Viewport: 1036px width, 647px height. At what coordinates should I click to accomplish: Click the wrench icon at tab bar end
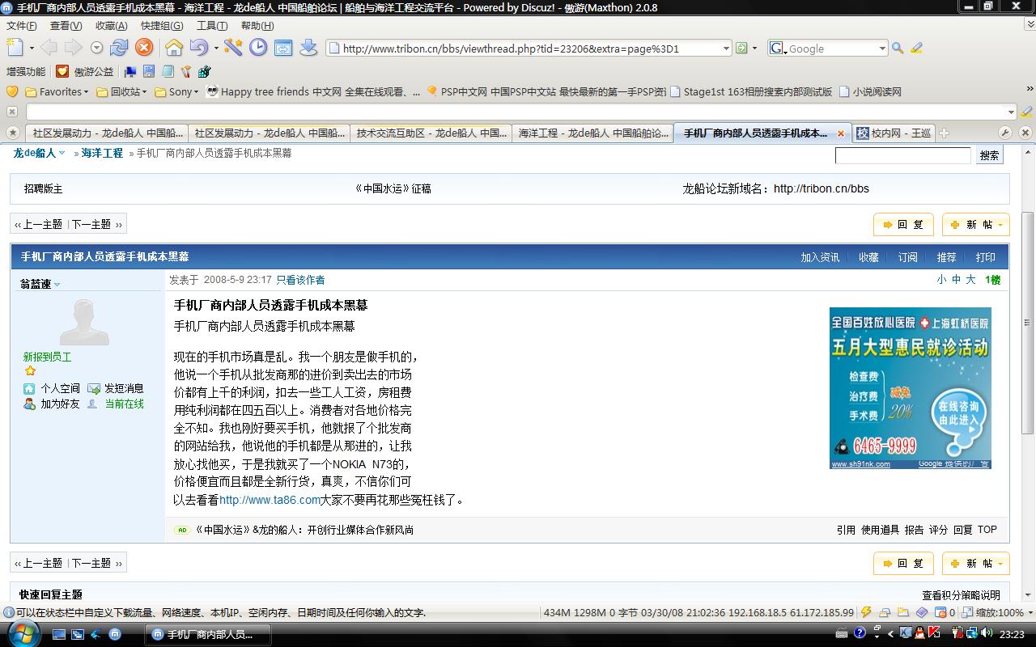[x=1006, y=133]
